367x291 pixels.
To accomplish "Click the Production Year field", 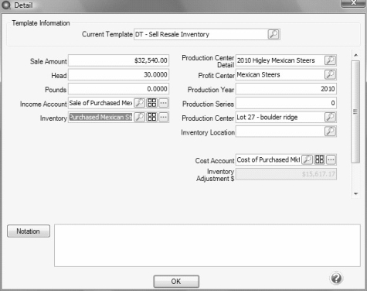I will [x=286, y=89].
